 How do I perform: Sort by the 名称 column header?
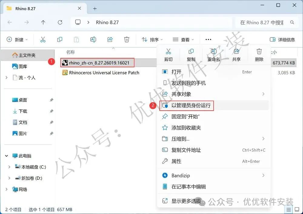tap(71, 52)
